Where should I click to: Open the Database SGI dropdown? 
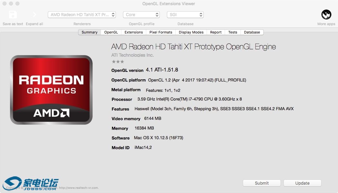185,15
